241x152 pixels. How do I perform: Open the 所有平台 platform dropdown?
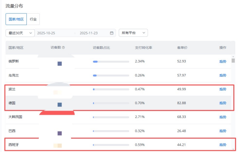133,33
